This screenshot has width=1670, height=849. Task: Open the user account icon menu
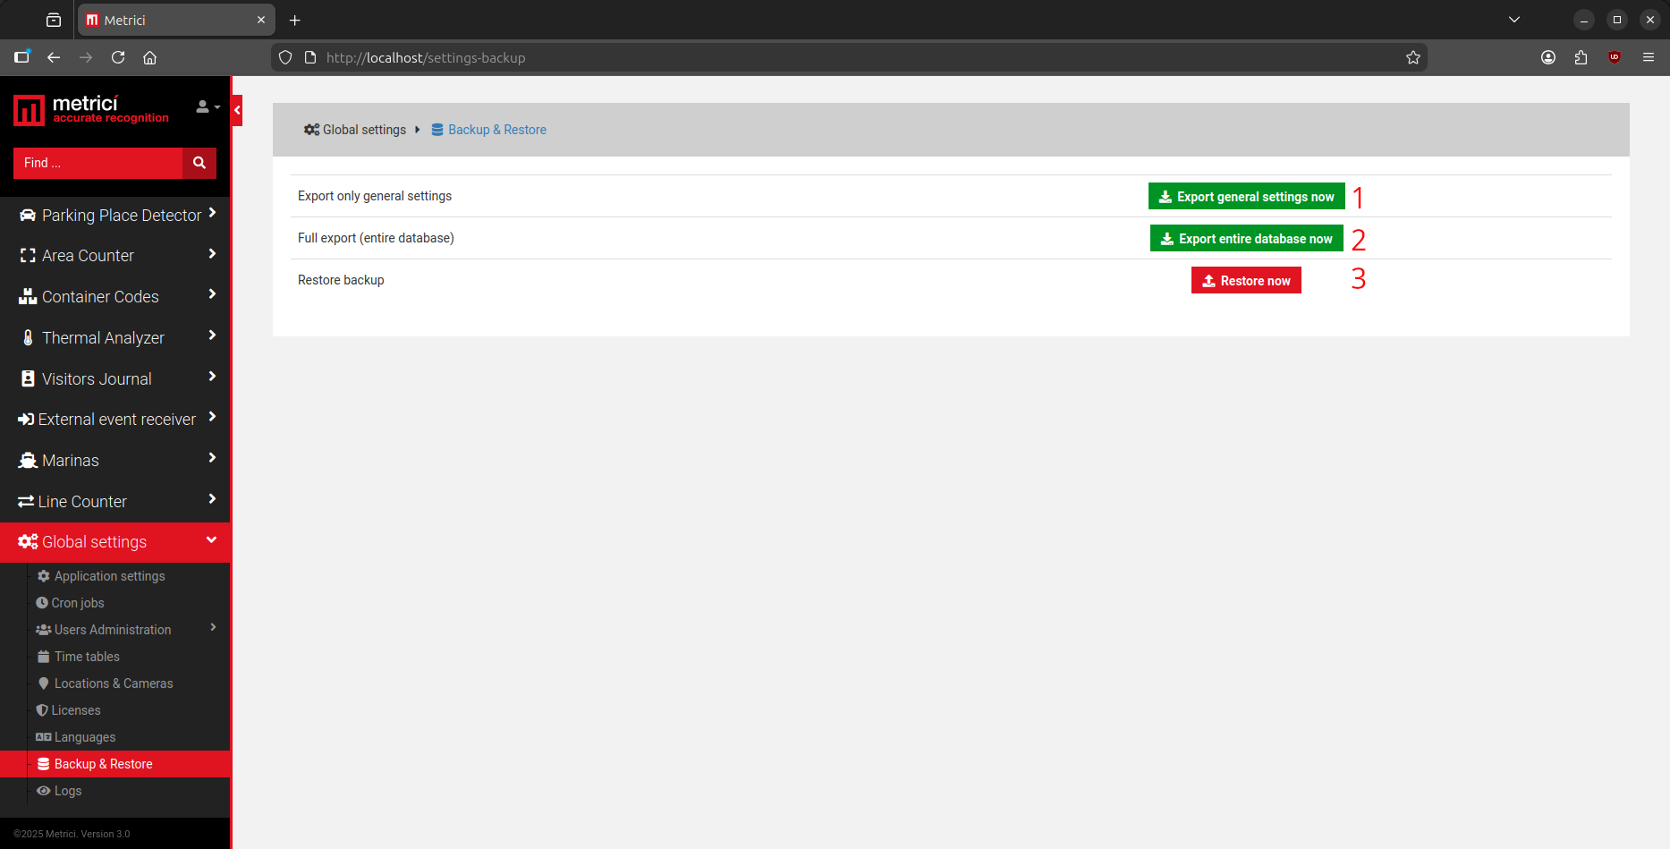coord(208,106)
